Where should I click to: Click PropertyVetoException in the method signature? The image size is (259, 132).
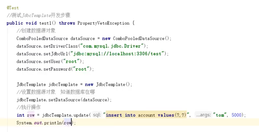103,23
